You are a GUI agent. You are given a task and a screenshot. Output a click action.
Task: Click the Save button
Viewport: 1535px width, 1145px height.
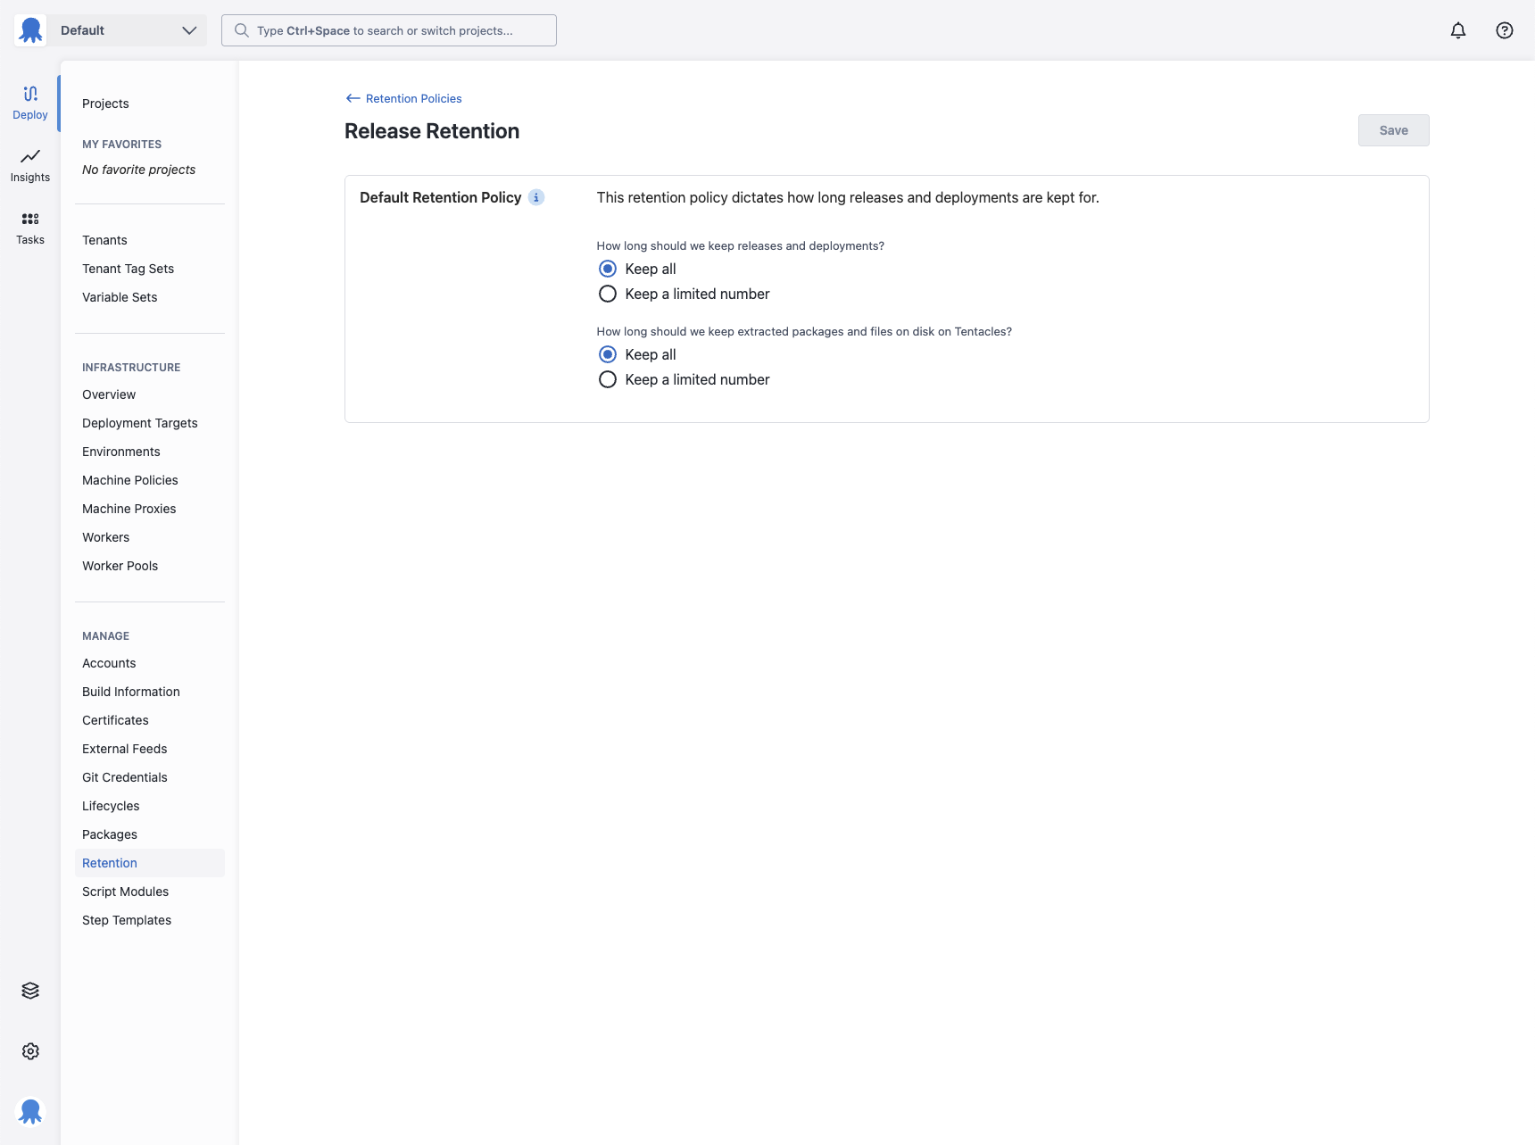pos(1393,130)
